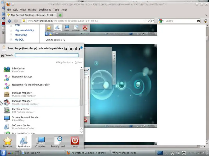209x156 pixels.
Task: Click the System breadcrumb label
Action: click(x=79, y=62)
